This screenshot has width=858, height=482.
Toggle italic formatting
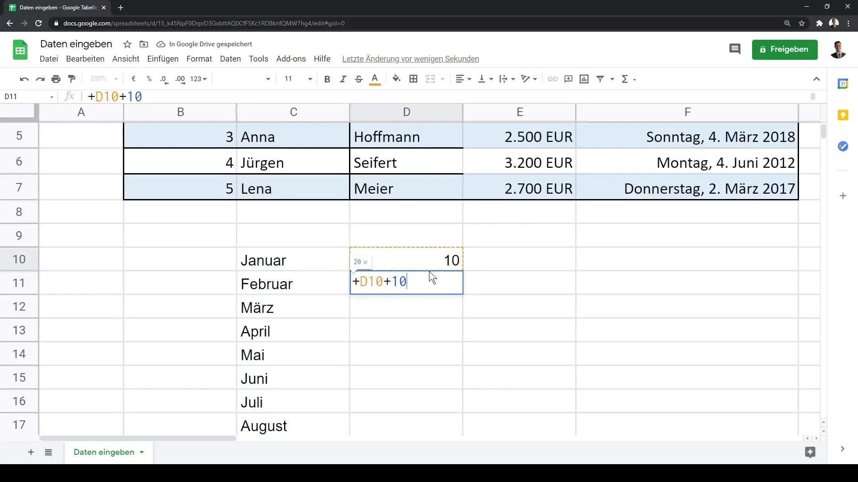pos(343,79)
